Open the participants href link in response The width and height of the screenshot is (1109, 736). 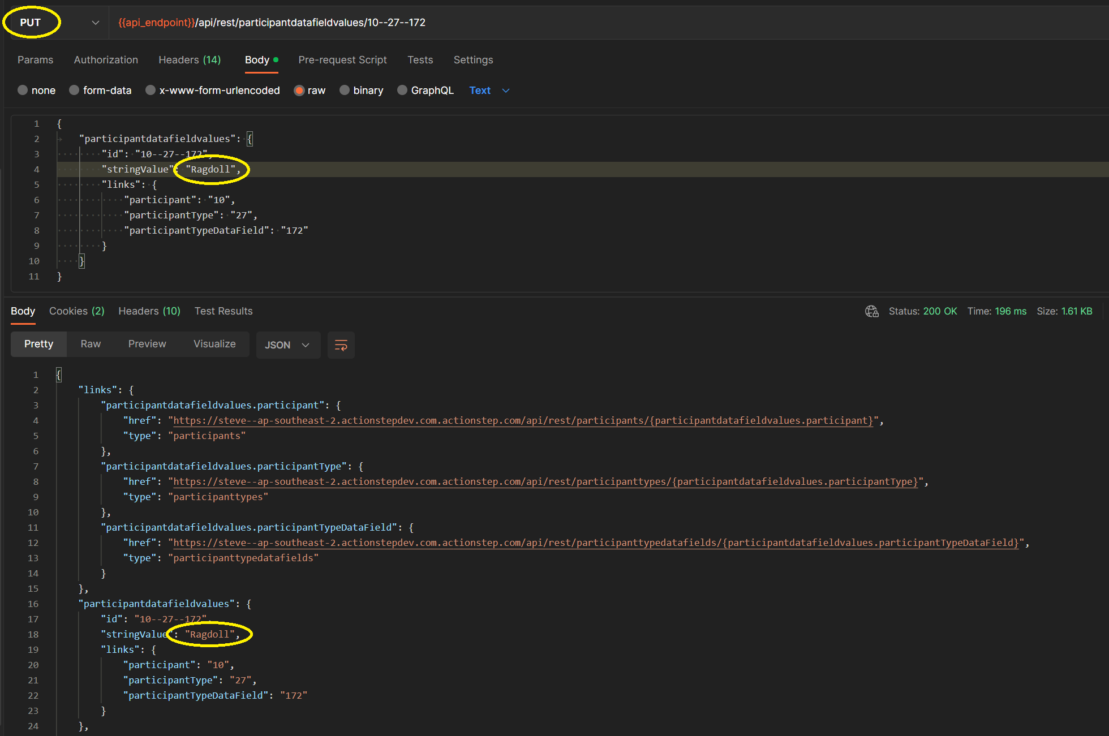pos(523,420)
